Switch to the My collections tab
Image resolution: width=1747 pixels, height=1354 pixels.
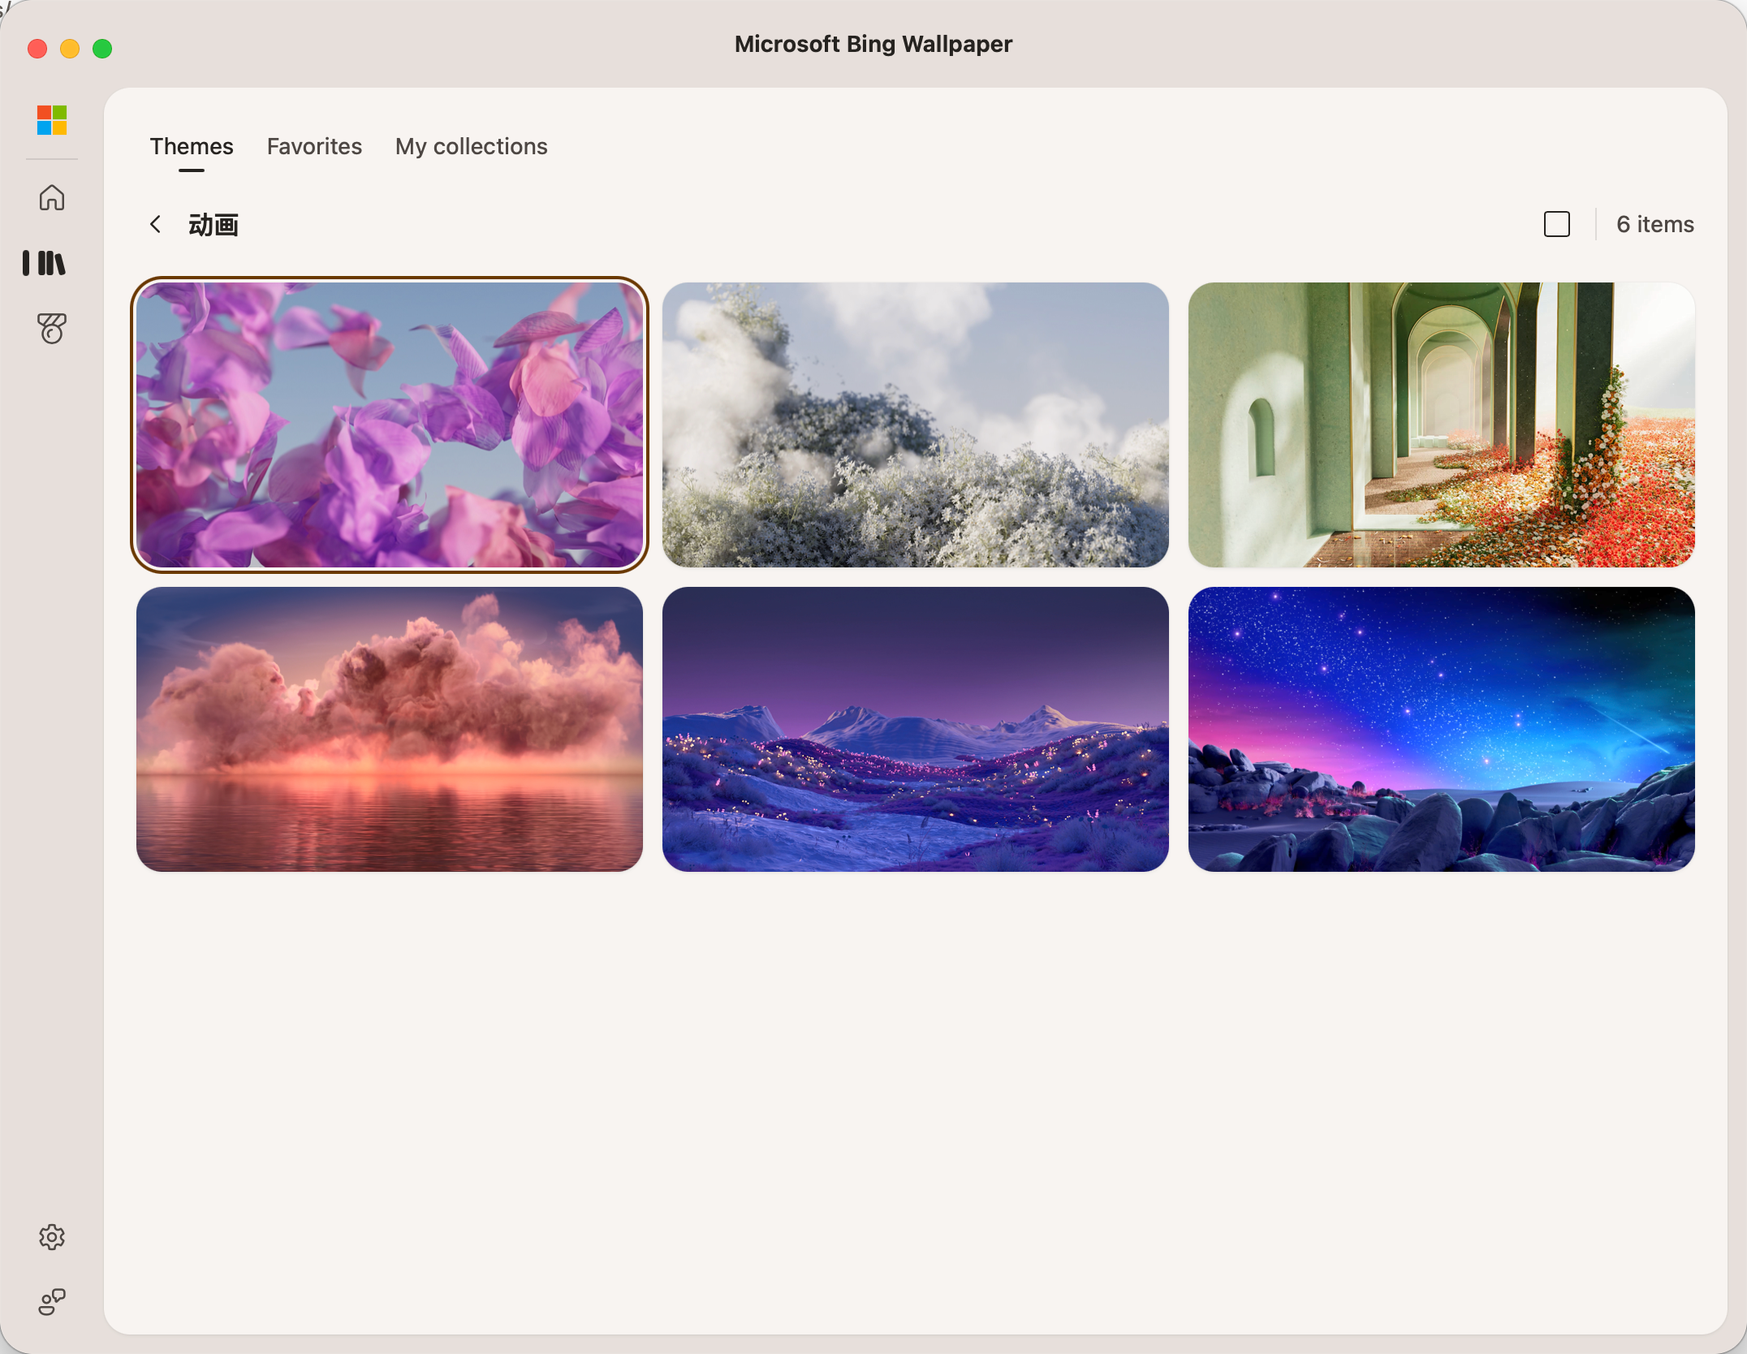click(x=472, y=146)
